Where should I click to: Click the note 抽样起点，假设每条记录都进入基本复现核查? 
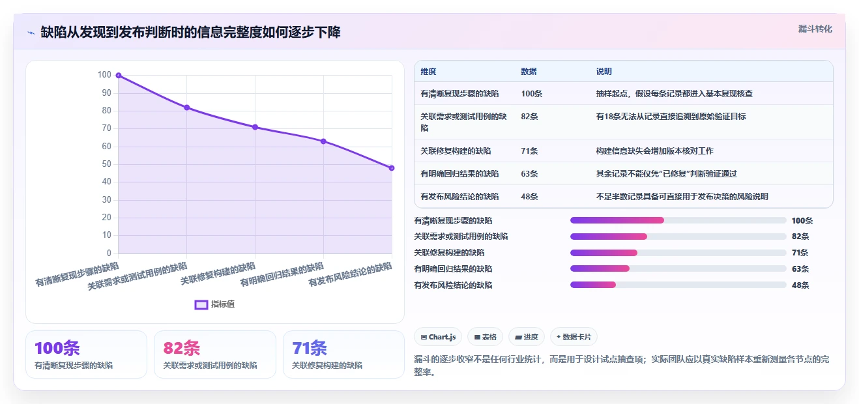click(674, 94)
